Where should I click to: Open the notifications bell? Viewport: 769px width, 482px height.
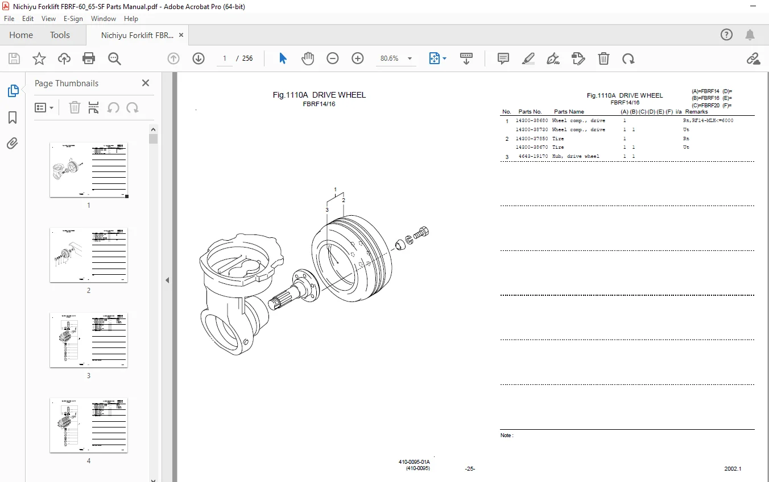tap(750, 35)
